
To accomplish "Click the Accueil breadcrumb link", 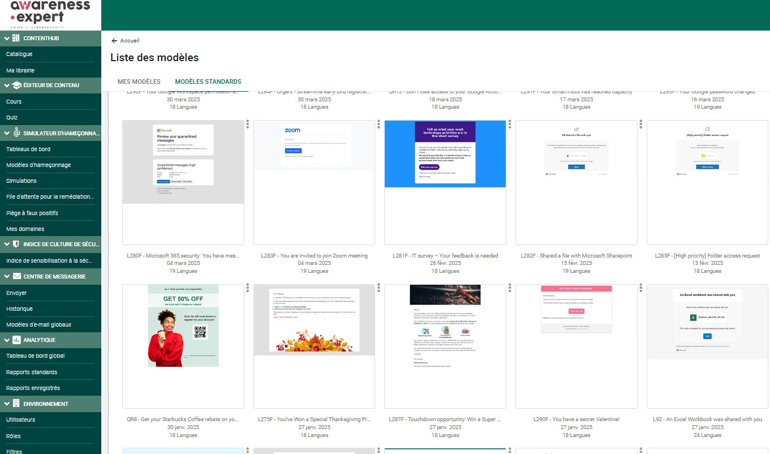I will click(x=130, y=41).
